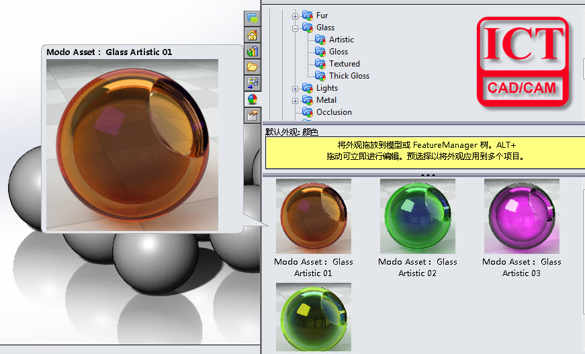Viewport: 585px width, 354px height.
Task: Select Glass Artistic 01 orange sphere thumbnail
Action: (x=314, y=216)
